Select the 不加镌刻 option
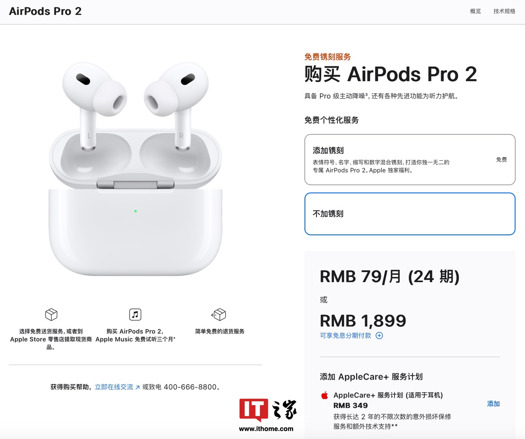 point(410,214)
